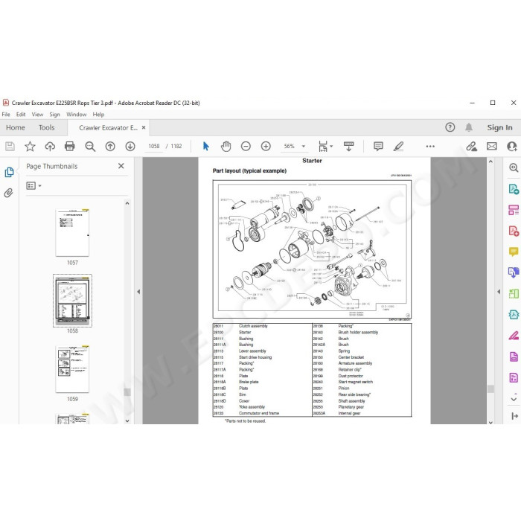Click the Save file icon
This screenshot has height=521, width=521.
tap(10, 146)
